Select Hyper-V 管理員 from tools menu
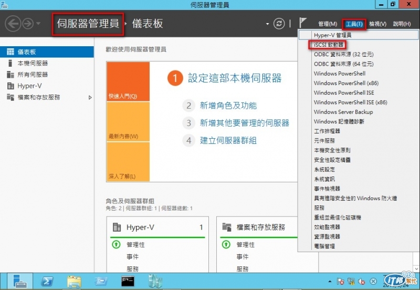 pos(359,35)
